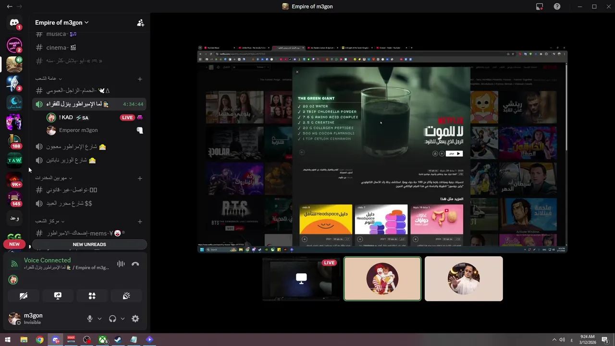Open File Explorer from the taskbar
The height and width of the screenshot is (346, 615).
[24, 340]
